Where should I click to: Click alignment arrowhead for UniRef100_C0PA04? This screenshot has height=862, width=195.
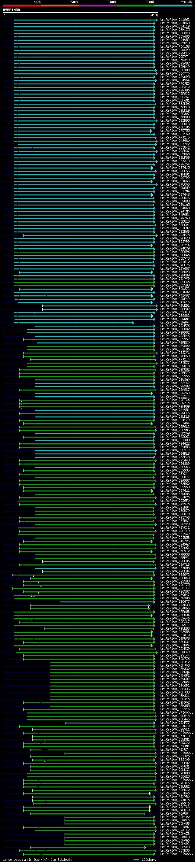133,323
